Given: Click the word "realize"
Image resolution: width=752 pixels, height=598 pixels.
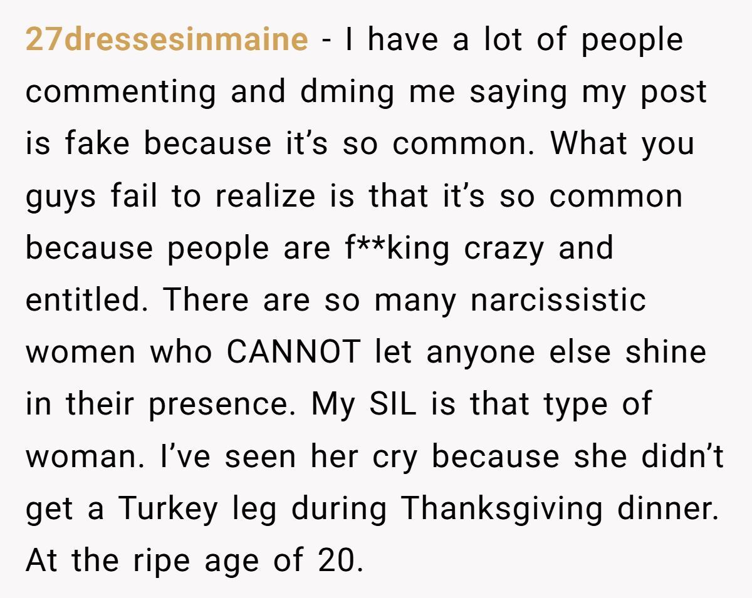Looking at the screenshot, I should (x=266, y=197).
